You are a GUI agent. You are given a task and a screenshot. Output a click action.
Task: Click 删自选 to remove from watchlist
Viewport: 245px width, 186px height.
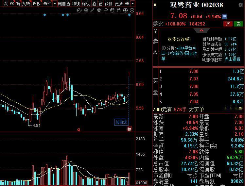coord(64,4)
